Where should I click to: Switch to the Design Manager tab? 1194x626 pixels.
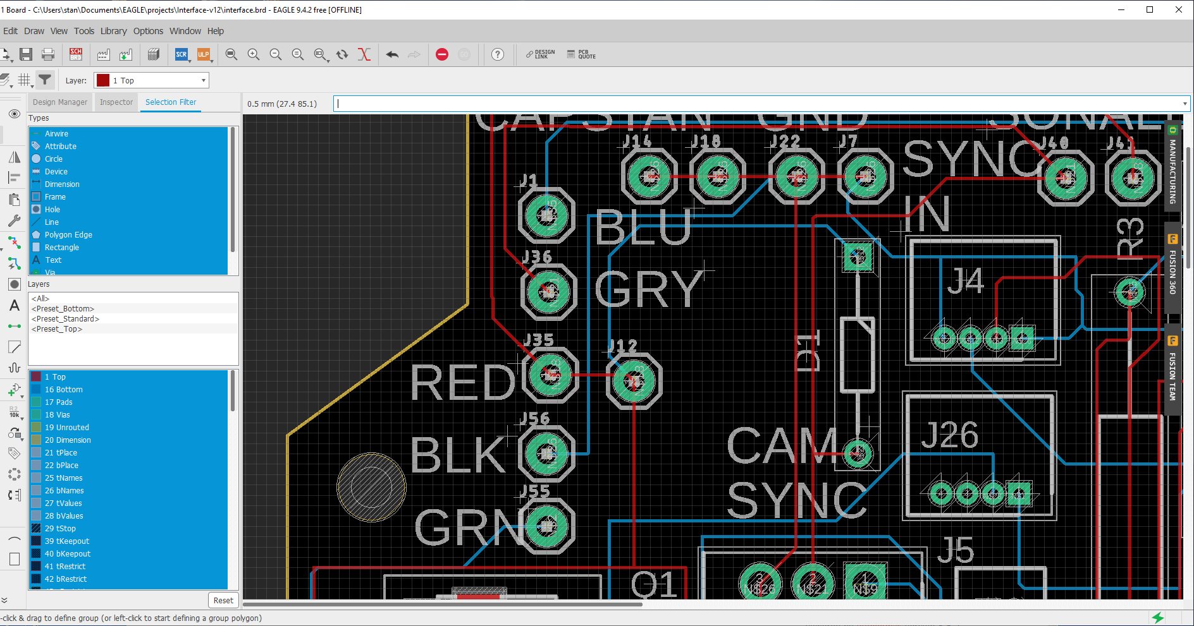pyautogui.click(x=60, y=102)
